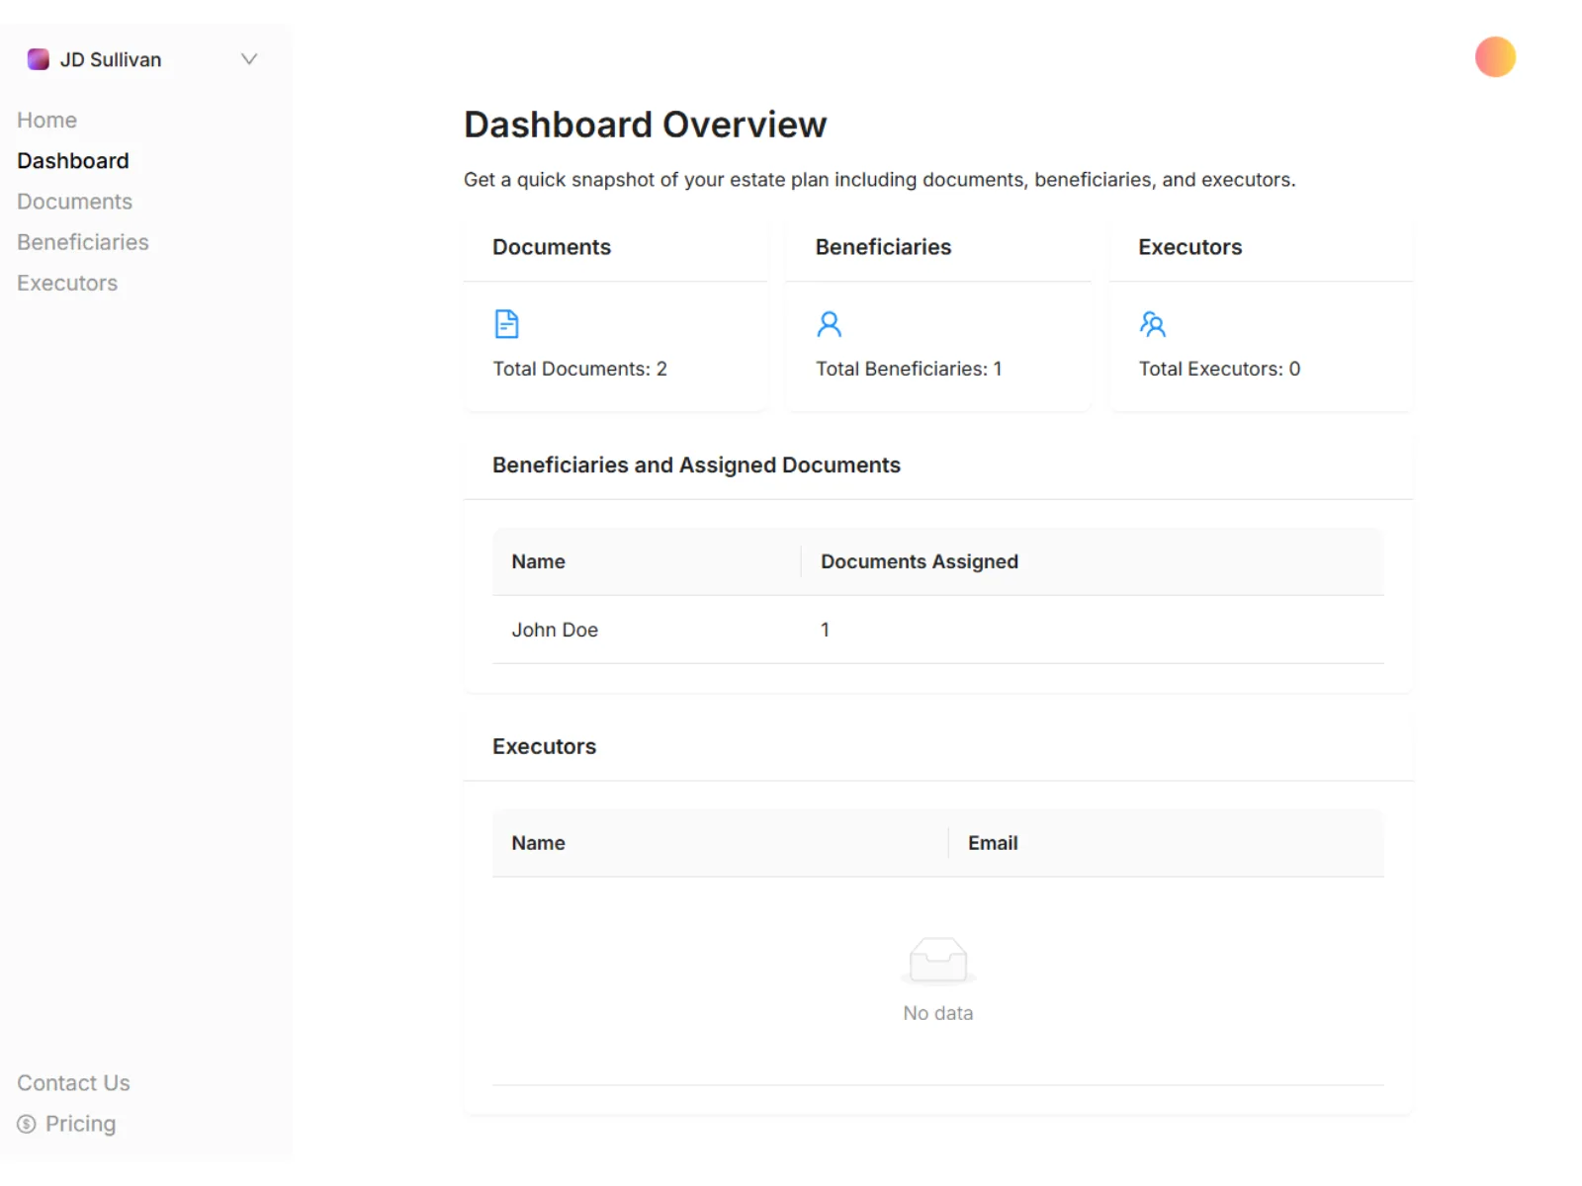Click the two-person executors icon

tap(1153, 324)
